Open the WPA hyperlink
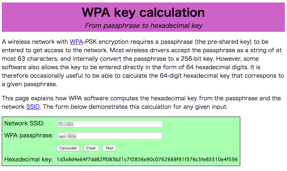The width and height of the screenshot is (287, 171). click(x=76, y=42)
